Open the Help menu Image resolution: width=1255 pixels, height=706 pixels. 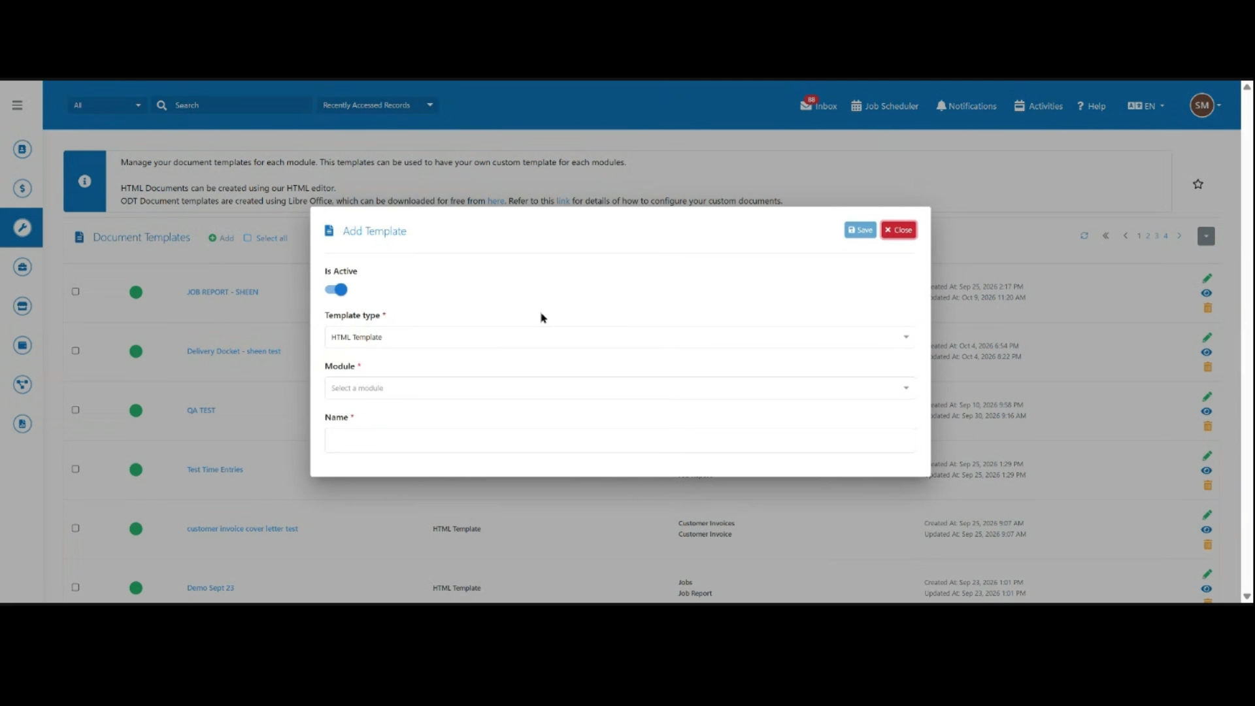pos(1091,106)
